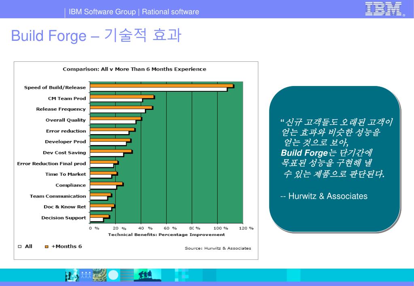414x286 pixels.
Task: Click the '40 %' axis tick label
Action: 145,228
